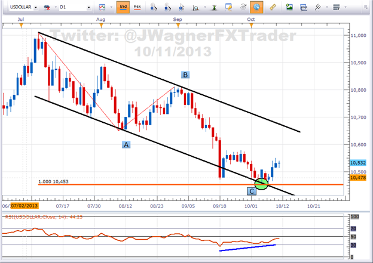The image size is (373, 263).
Task: Click the green circle marker near C
Action: pos(261,184)
